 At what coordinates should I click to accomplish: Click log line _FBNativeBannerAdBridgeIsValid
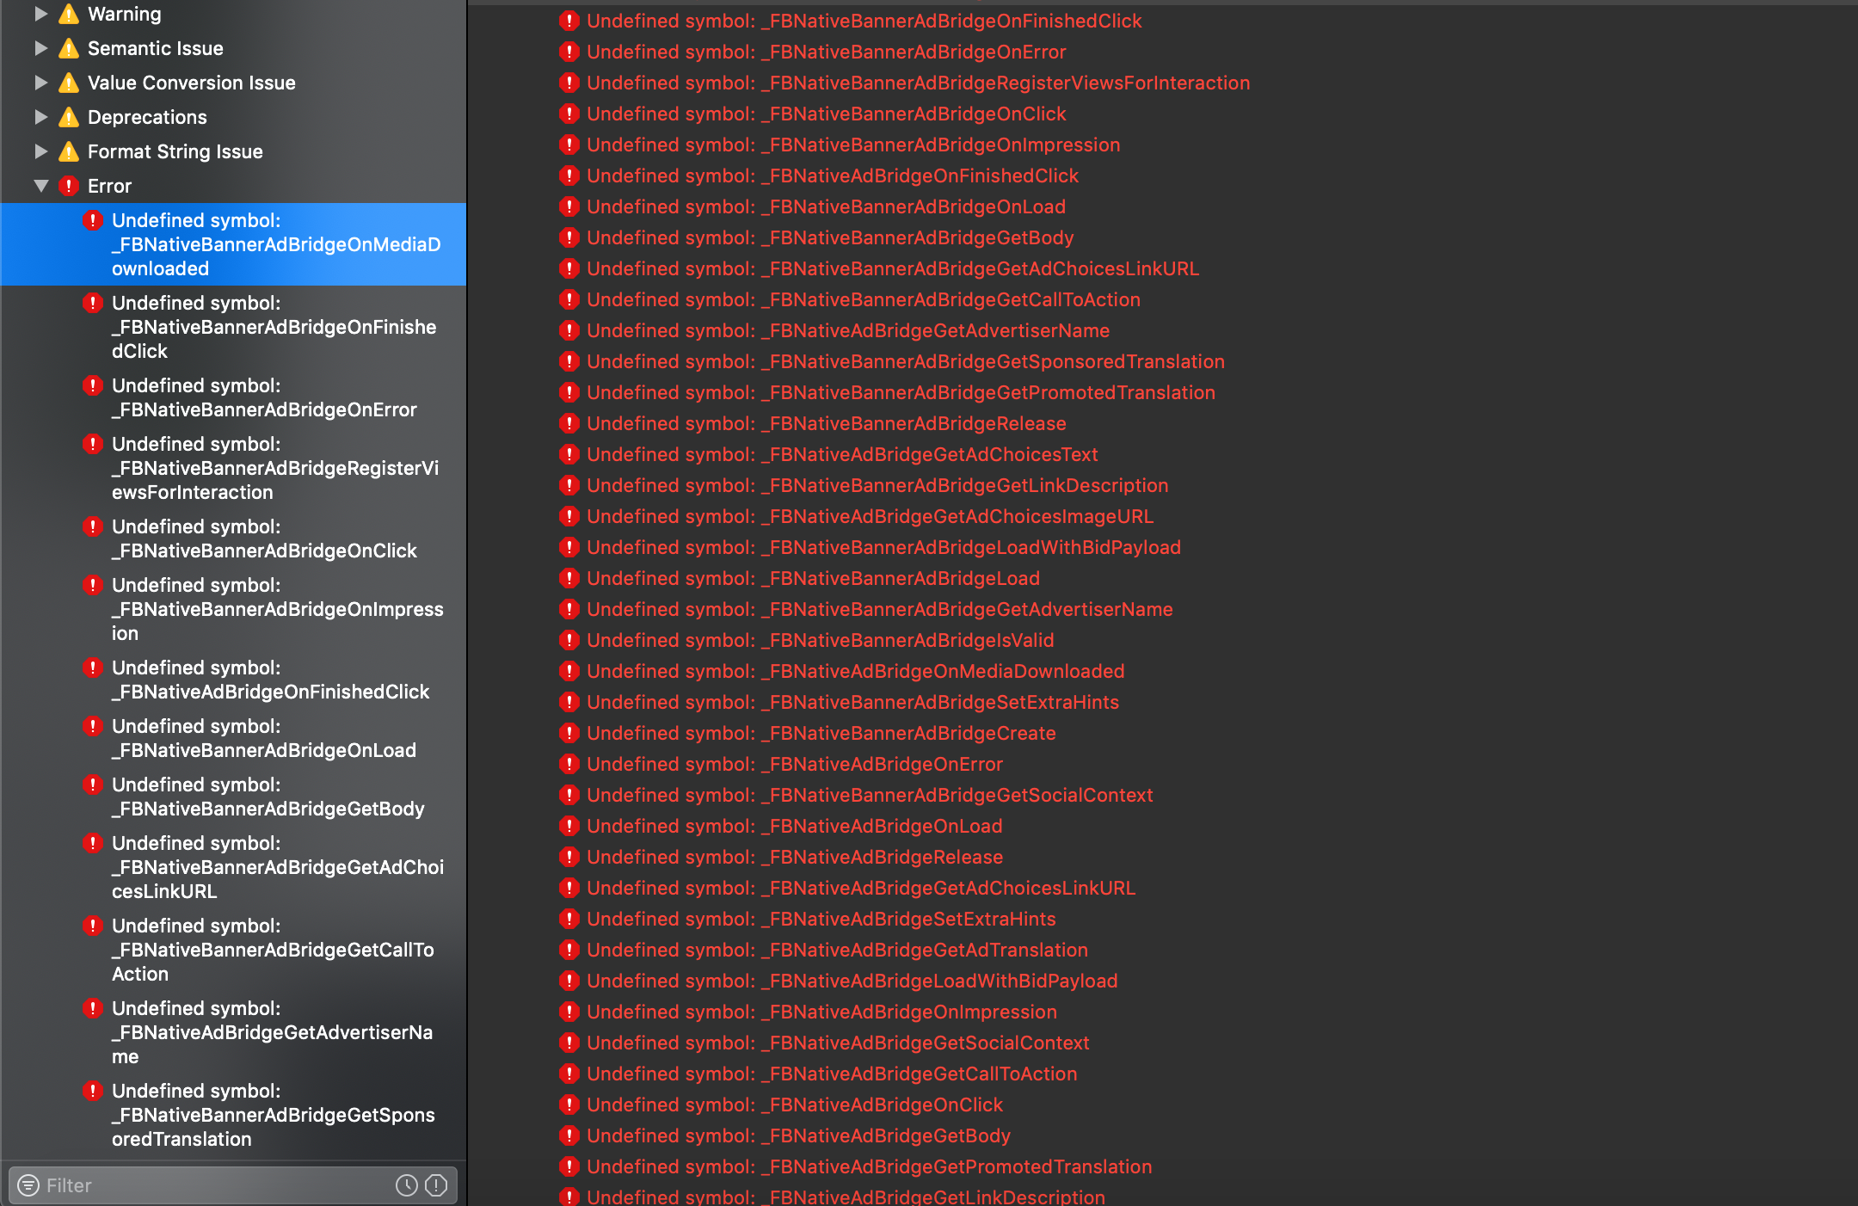tap(820, 640)
